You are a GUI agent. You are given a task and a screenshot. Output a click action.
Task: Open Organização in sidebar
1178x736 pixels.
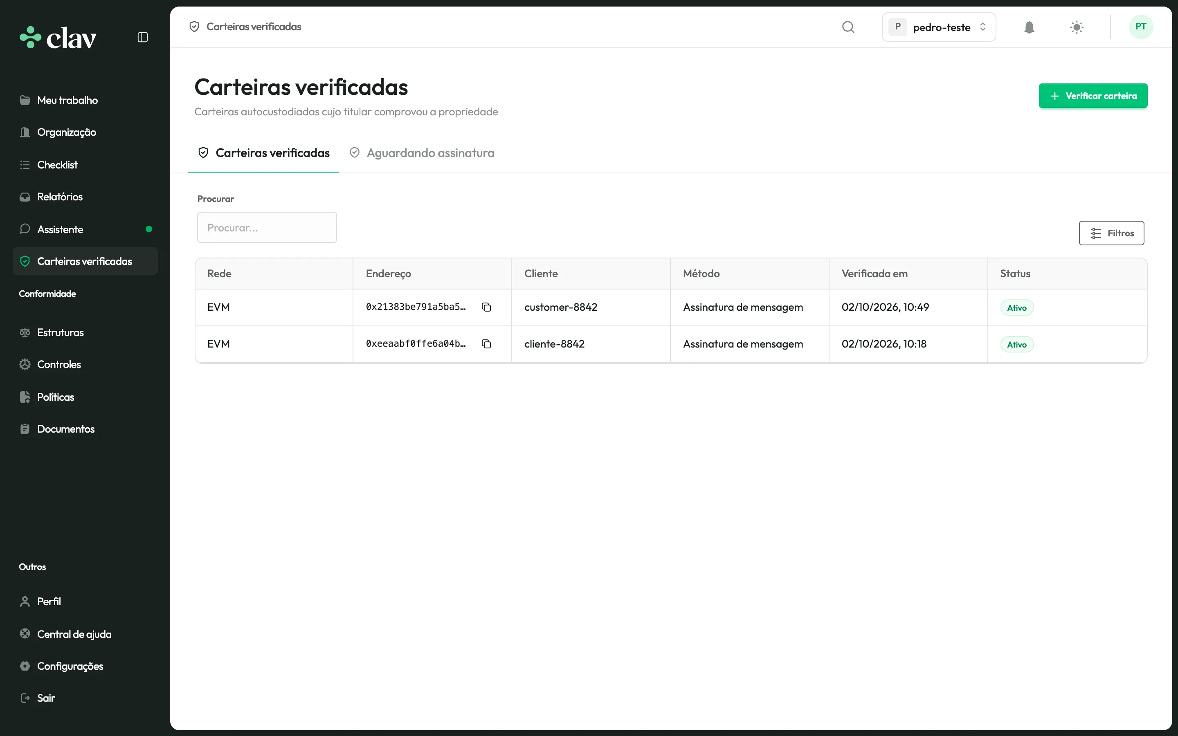85,132
